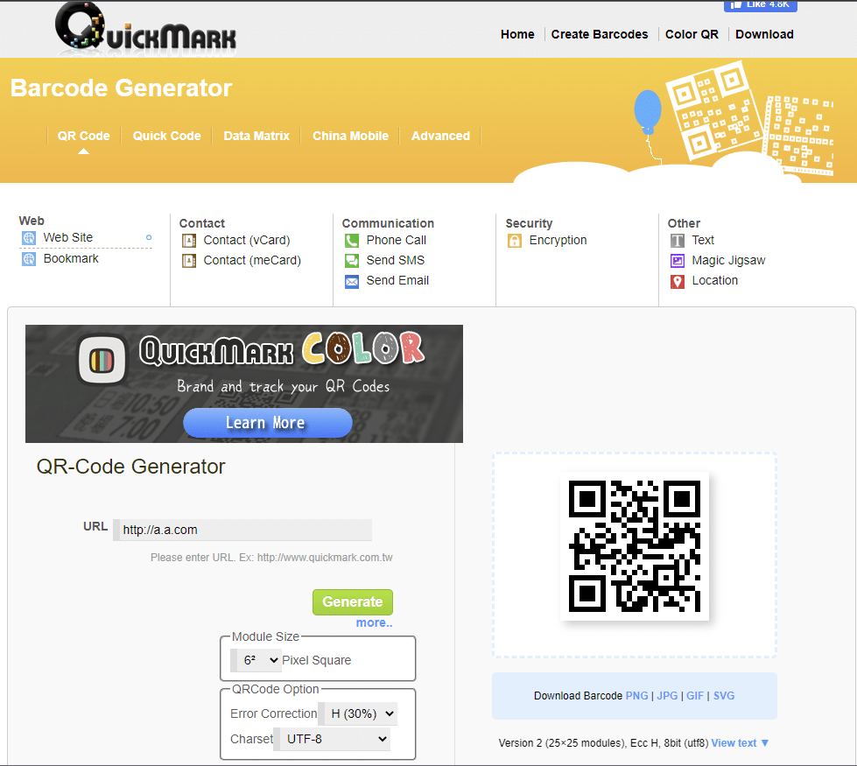Screen dimensions: 857x766
Task: Choose the Magic Jigsaw option
Action: [728, 261]
